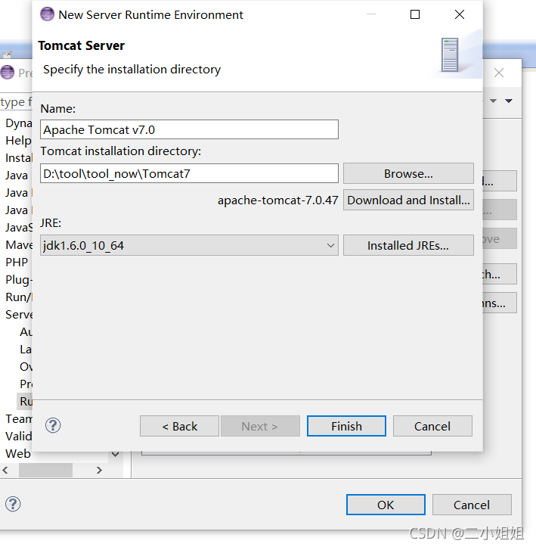Select Help in the Preferences tree
The height and width of the screenshot is (547, 536).
click(18, 140)
